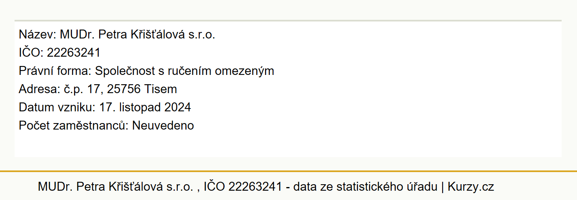Click the gray top border of info panel
Image resolution: width=577 pixels, height=200 pixels.
(x=288, y=20)
